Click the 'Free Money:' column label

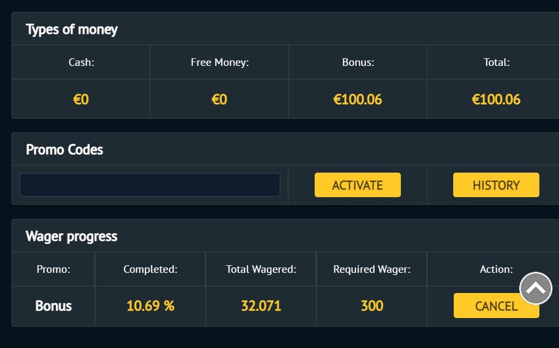point(219,63)
